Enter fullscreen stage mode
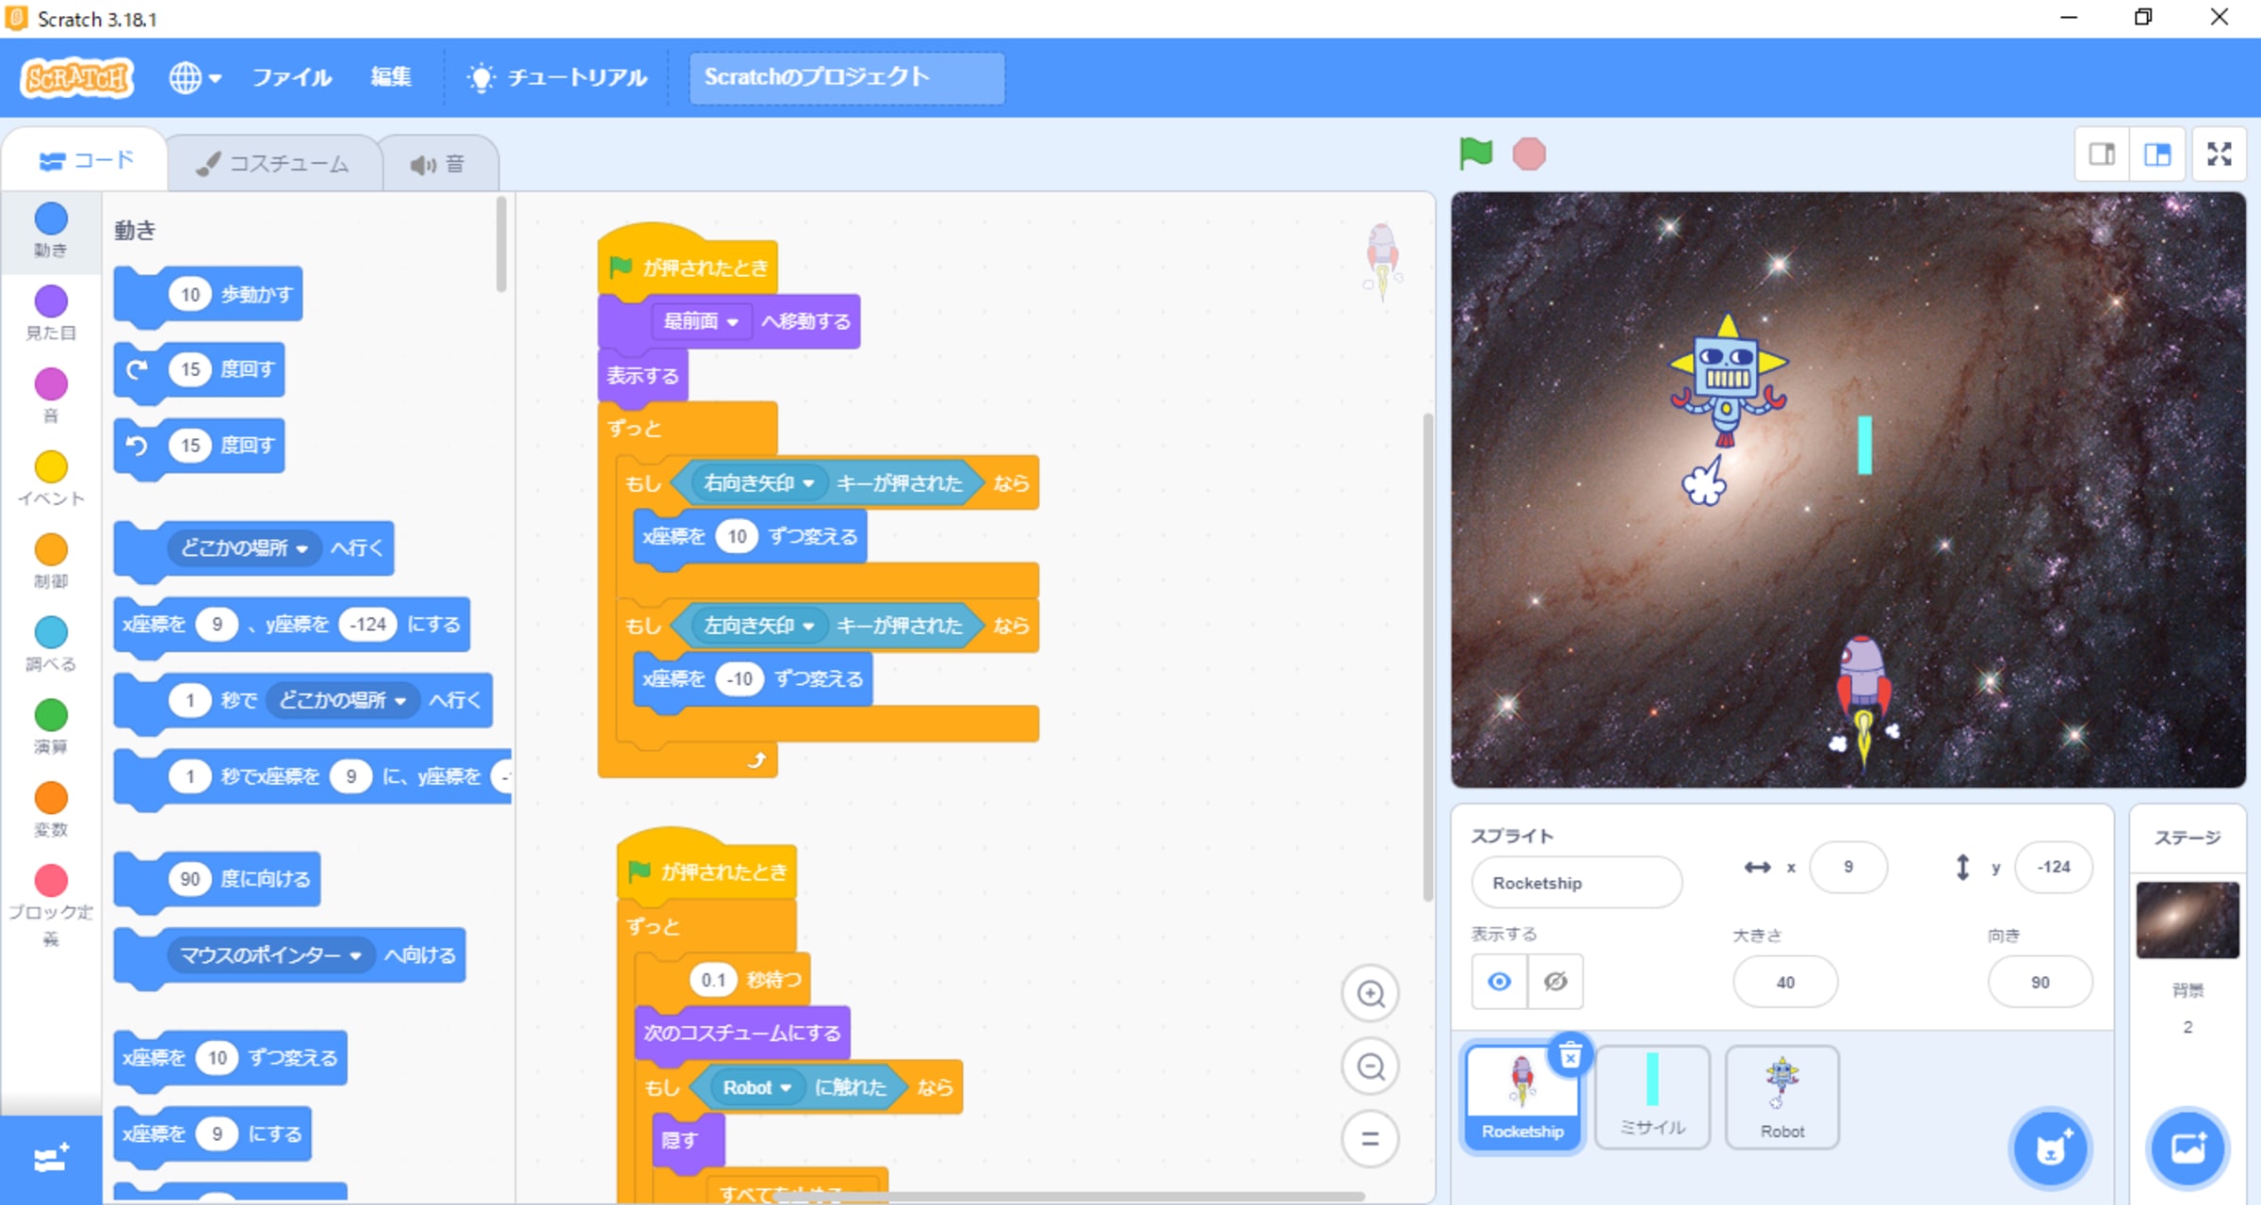Viewport: 2261px width, 1205px height. [2219, 155]
